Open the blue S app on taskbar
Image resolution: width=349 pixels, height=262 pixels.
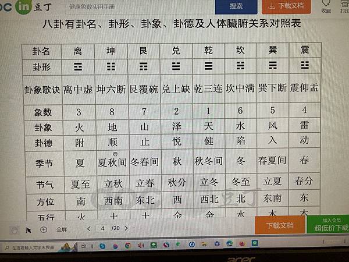pos(102,246)
